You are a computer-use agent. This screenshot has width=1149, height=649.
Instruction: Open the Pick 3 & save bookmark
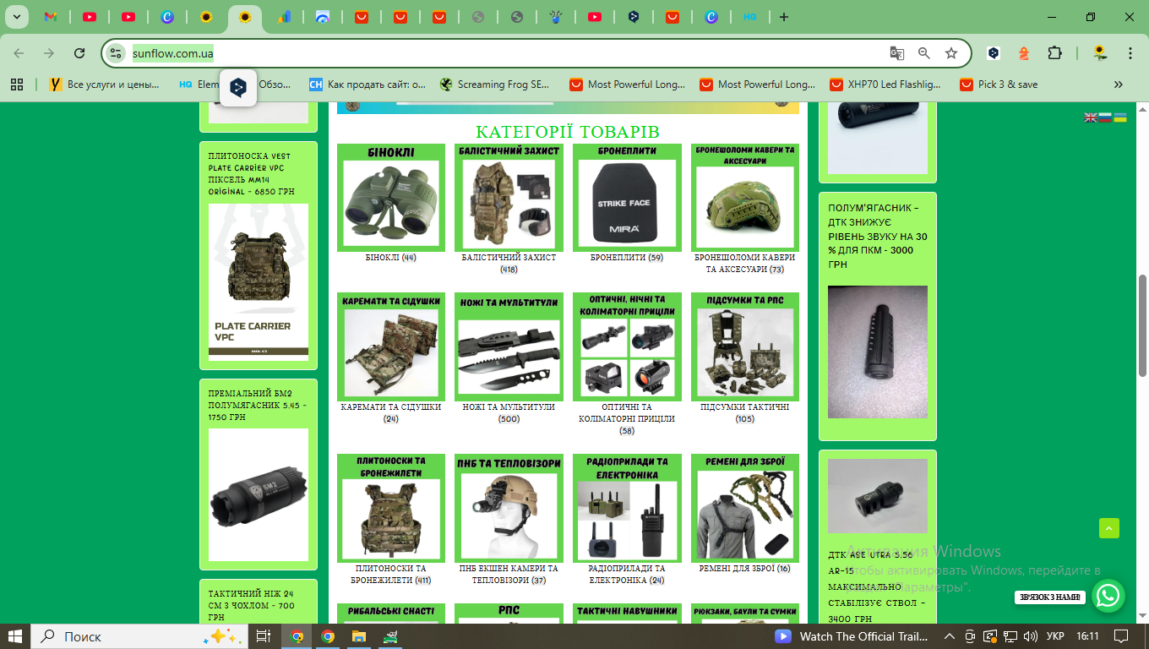[x=999, y=85]
